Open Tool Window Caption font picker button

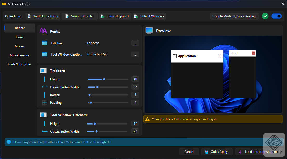(x=135, y=54)
